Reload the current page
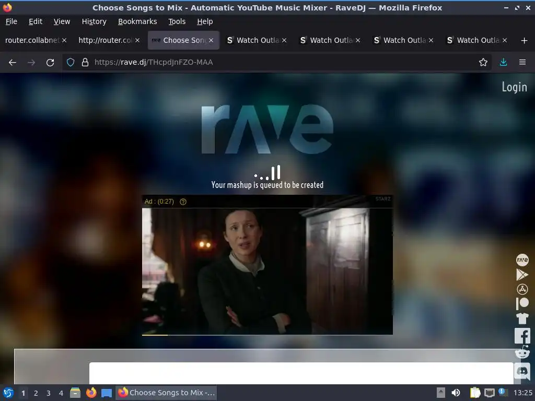 click(x=50, y=63)
